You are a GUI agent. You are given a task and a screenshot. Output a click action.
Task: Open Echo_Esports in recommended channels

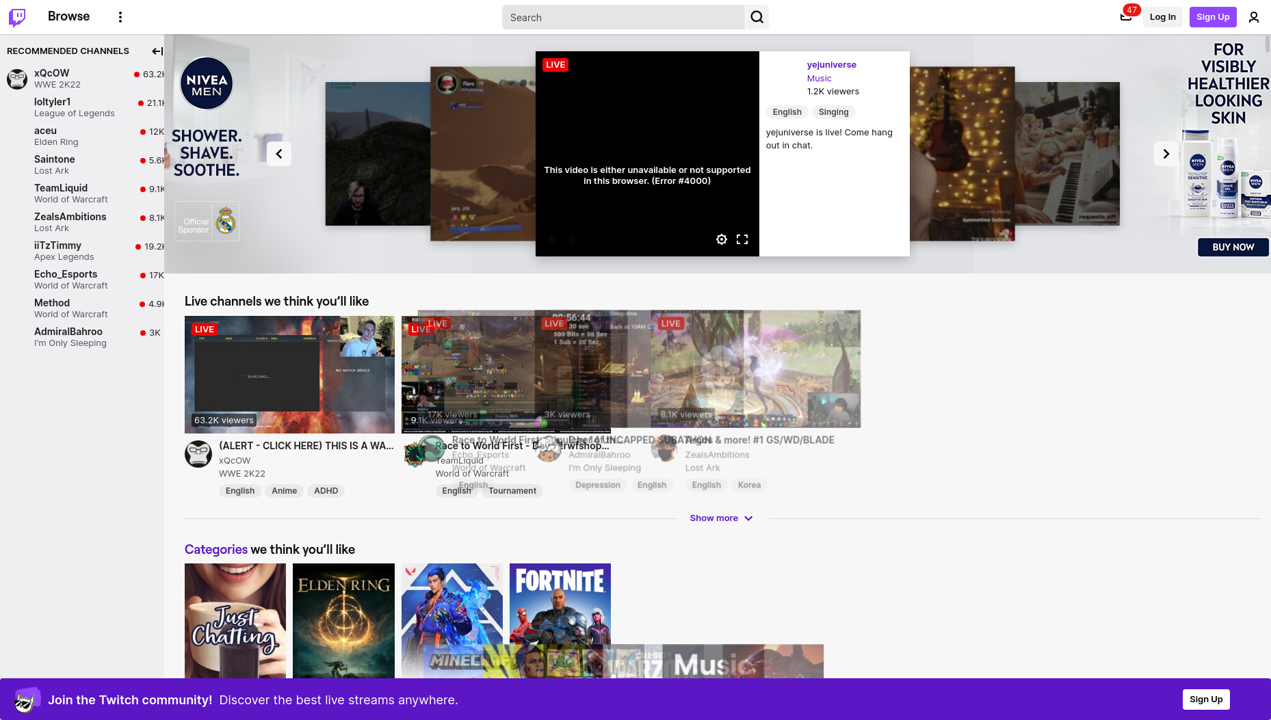(x=82, y=280)
